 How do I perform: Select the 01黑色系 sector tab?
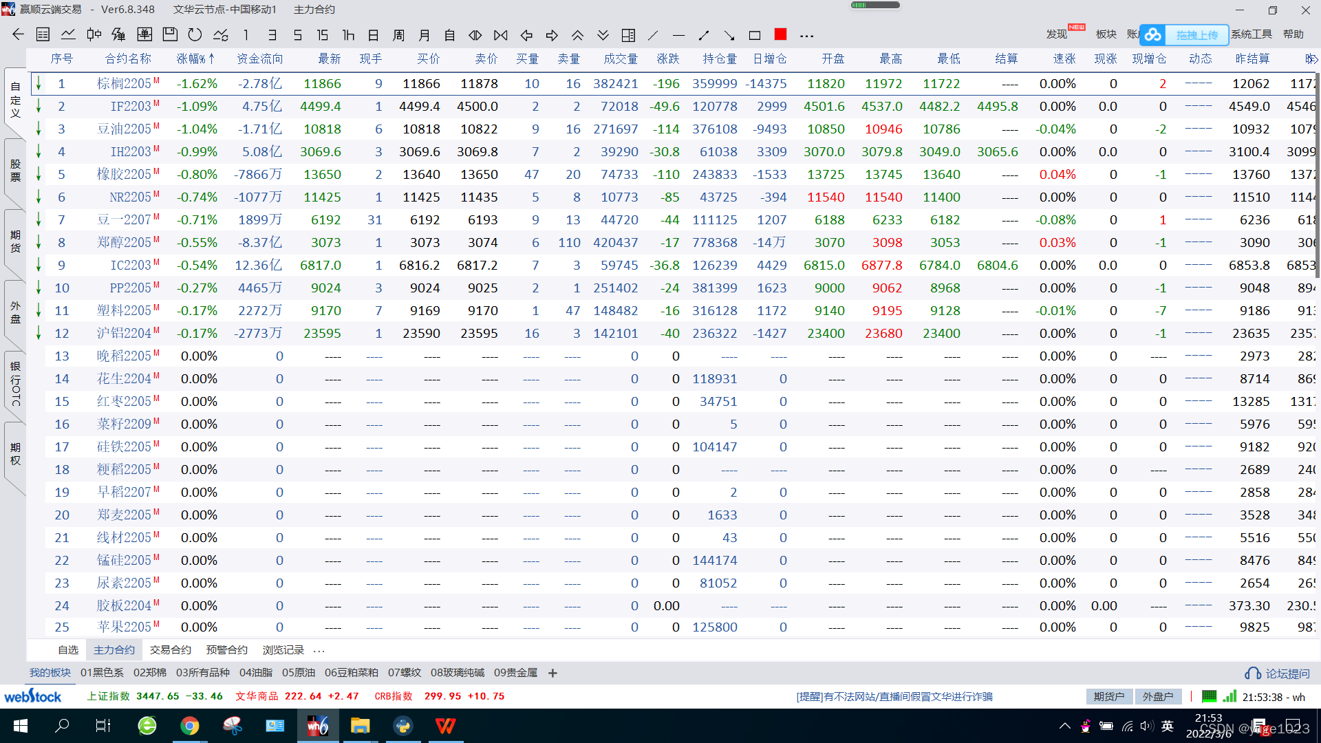pyautogui.click(x=102, y=673)
